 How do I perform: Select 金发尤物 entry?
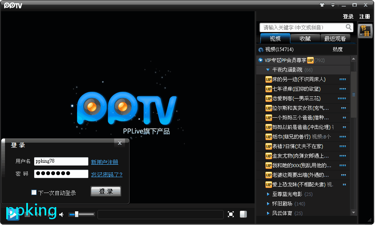[x=300, y=156]
